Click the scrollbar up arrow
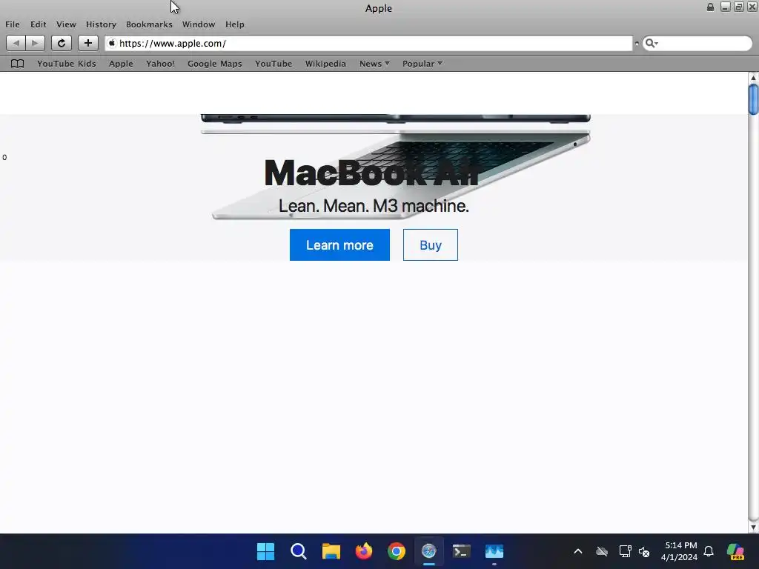 (753, 78)
